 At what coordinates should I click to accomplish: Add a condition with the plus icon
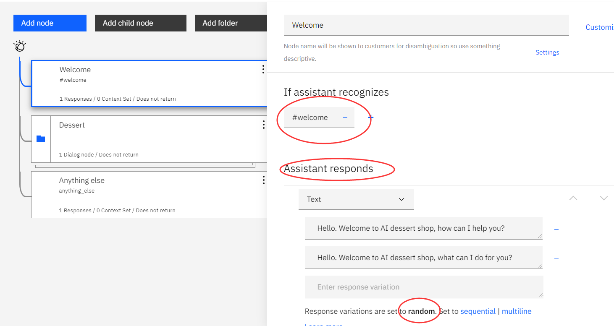(371, 117)
